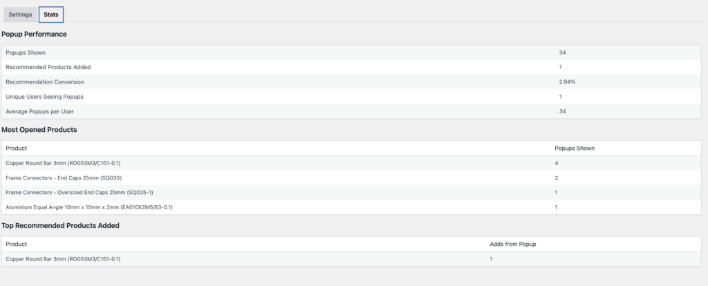Select Copper Round Bar 3mm in Most Opened
This screenshot has width=708, height=286.
68,163
